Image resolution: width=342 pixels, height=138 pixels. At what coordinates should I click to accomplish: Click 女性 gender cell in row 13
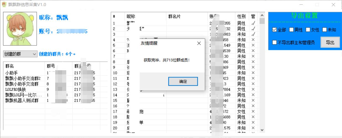pos(241,90)
